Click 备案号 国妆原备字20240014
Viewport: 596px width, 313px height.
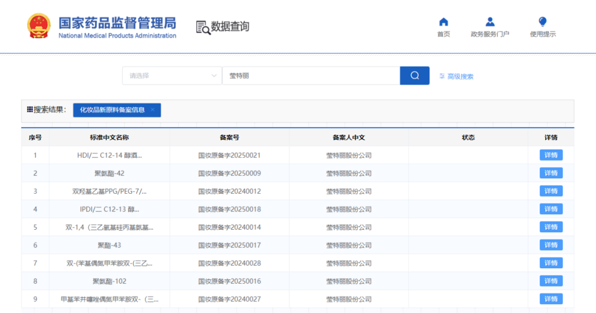(x=229, y=227)
